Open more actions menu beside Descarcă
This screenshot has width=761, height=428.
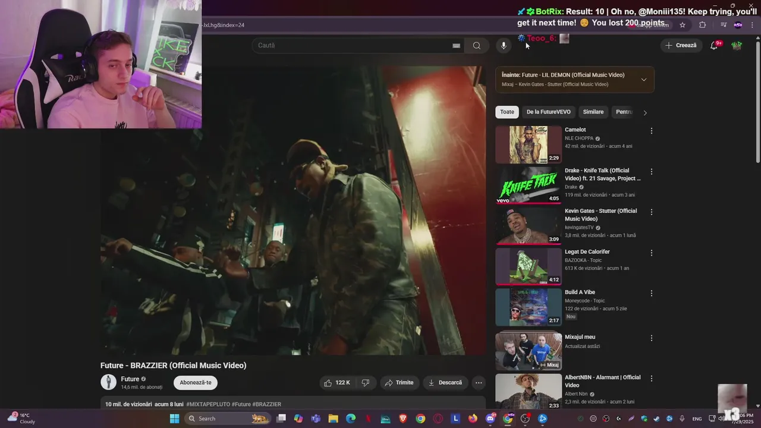[479, 383]
